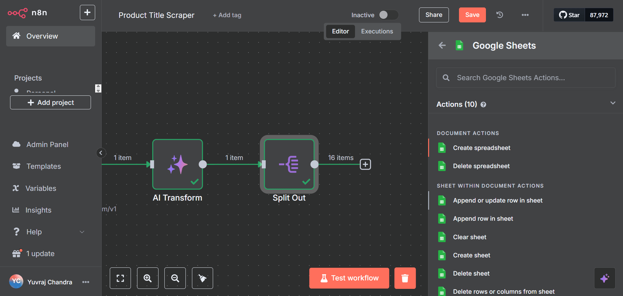623x296 pixels.
Task: Click the n8n logo icon
Action: tap(18, 13)
